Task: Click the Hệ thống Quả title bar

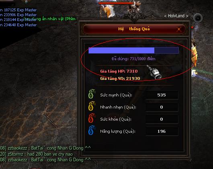Action: pyautogui.click(x=134, y=29)
